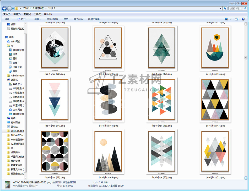This screenshot has width=249, height=191.
Task: Click the 打印 button
Action: click(x=66, y=19)
